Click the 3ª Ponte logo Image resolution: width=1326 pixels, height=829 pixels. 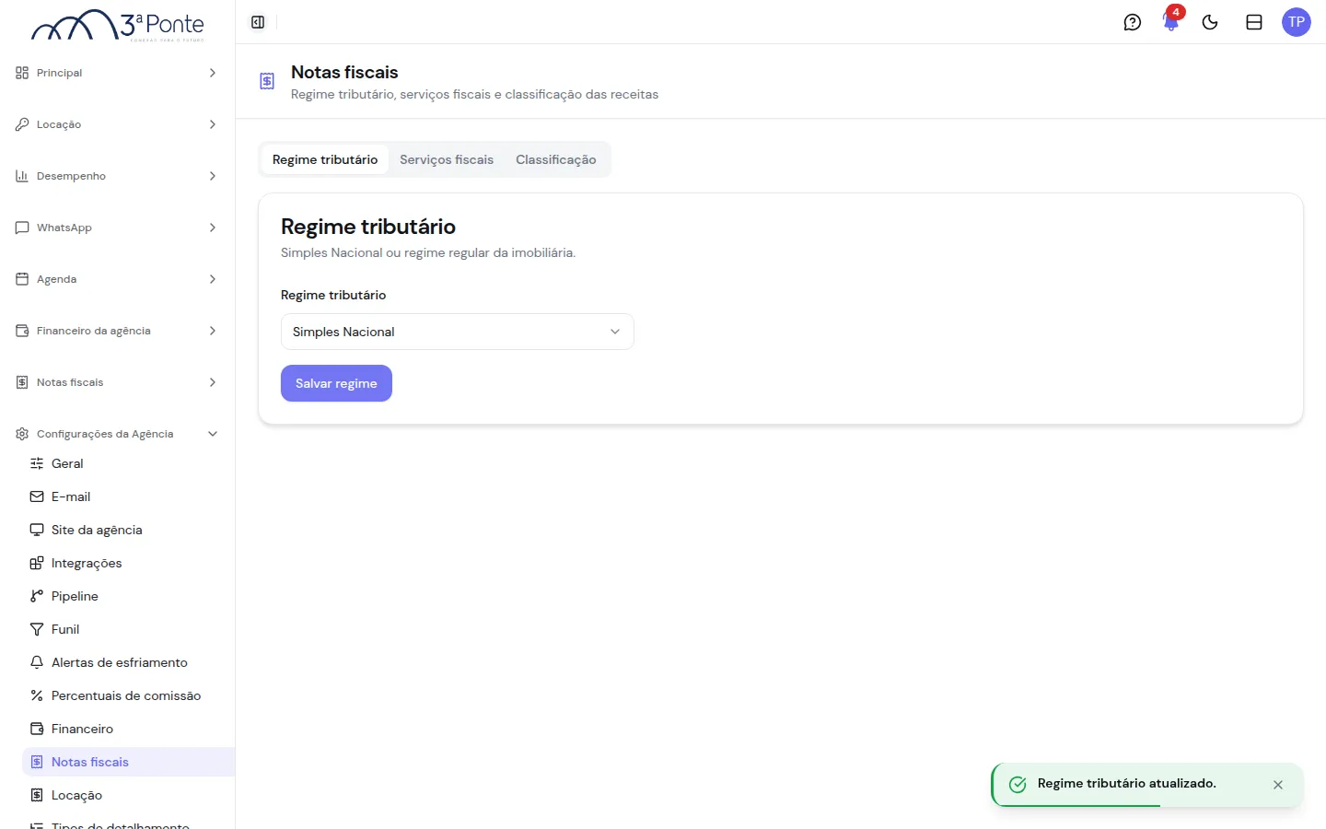(118, 26)
